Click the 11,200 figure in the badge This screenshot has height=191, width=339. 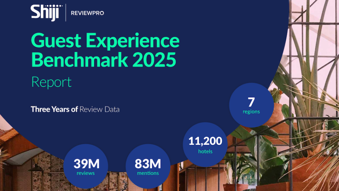click(205, 141)
